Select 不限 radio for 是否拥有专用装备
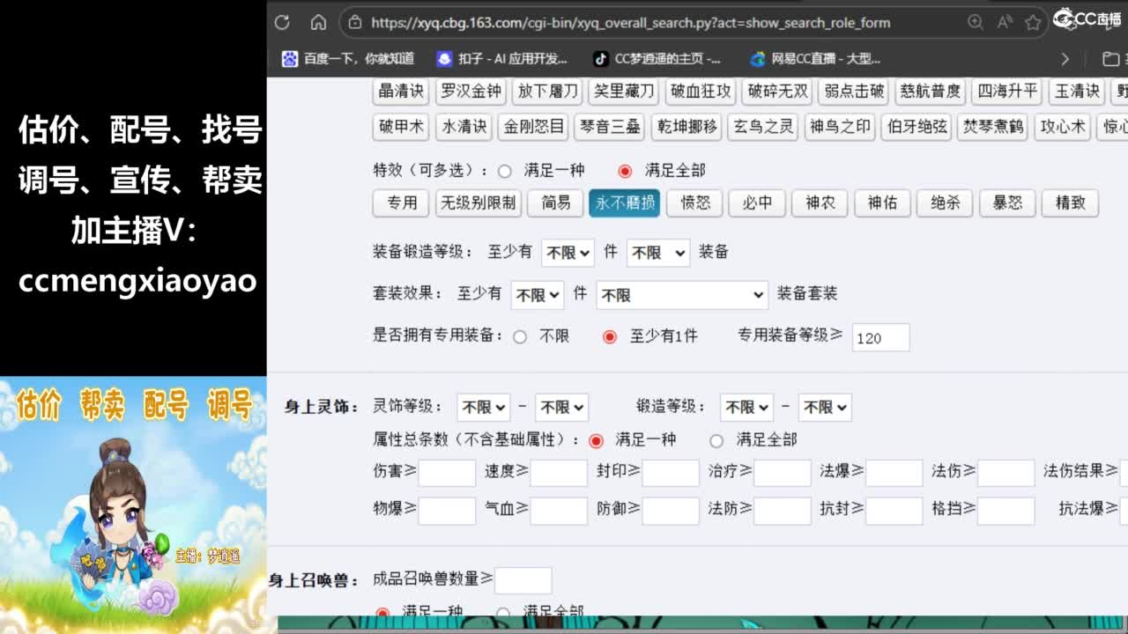This screenshot has width=1128, height=634. (520, 336)
